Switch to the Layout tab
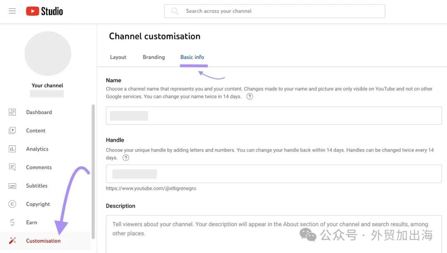 (x=118, y=57)
